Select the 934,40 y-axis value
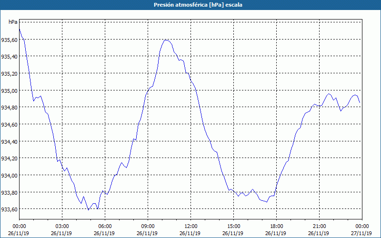 pos(9,141)
